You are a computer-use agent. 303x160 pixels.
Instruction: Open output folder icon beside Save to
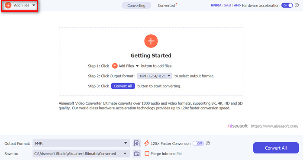[x=137, y=154]
